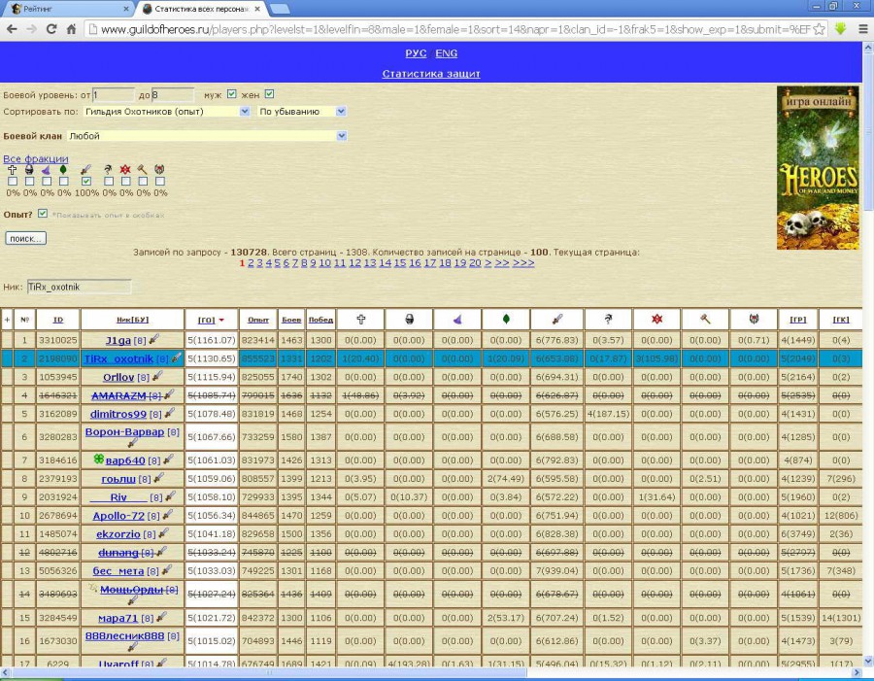
Task: Click the Tribal mask icon above the filter checkboxes
Action: click(160, 170)
